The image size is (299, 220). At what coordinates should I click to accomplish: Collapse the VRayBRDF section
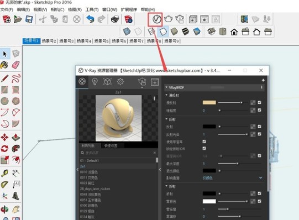pyautogui.click(x=166, y=87)
